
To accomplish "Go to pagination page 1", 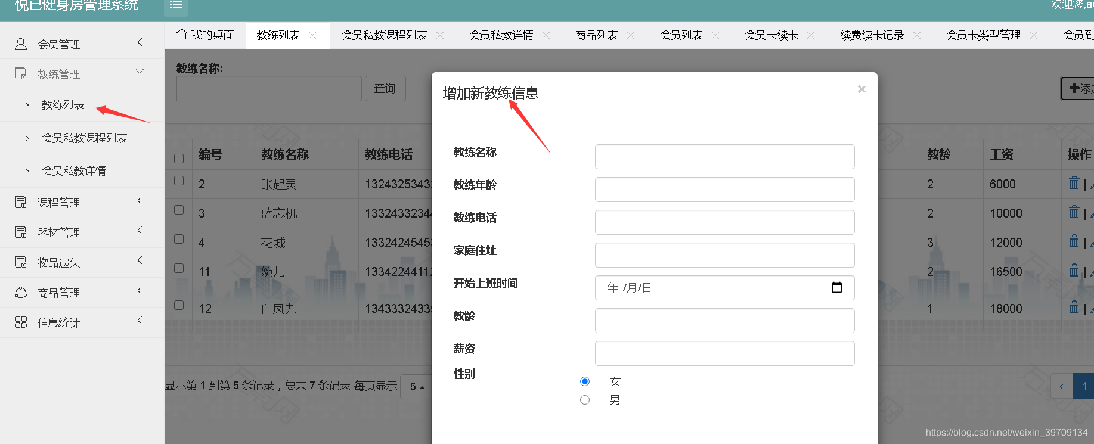I will [x=1084, y=386].
